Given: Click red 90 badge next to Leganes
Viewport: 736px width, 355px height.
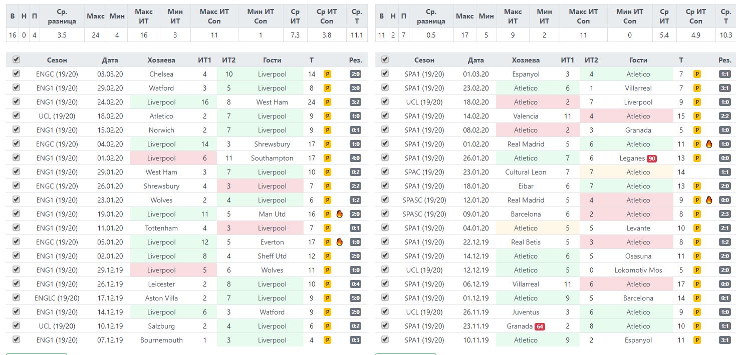Looking at the screenshot, I should (x=651, y=158).
